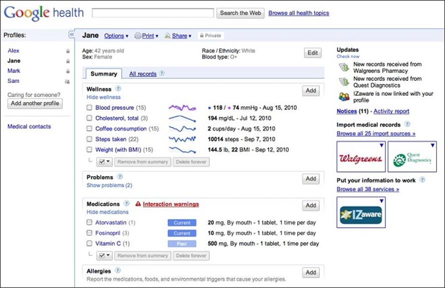Click the help icon next to Medications
Viewport: 445px width, 288px height.
coord(127,204)
